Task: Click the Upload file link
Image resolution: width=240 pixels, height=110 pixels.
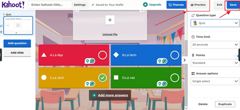Action: pos(110,34)
